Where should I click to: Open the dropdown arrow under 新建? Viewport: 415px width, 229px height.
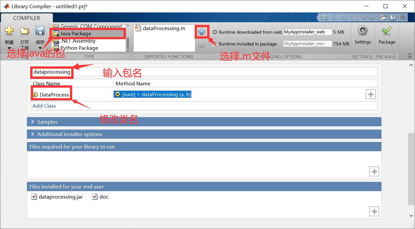coord(9,49)
